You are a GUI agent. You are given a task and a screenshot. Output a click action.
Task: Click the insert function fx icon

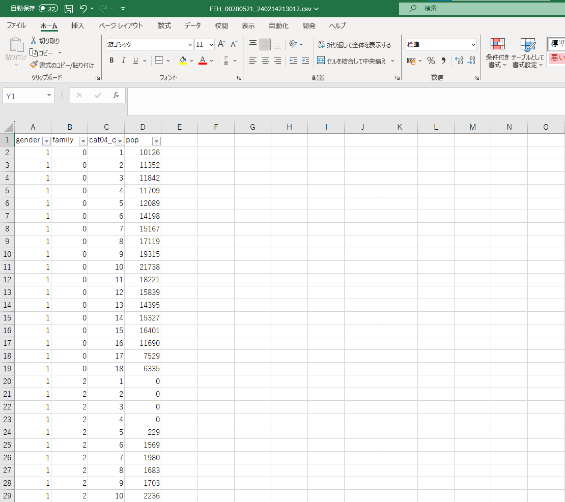[116, 95]
